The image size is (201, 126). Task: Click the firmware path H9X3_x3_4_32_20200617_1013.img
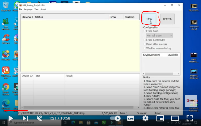pos(52,113)
